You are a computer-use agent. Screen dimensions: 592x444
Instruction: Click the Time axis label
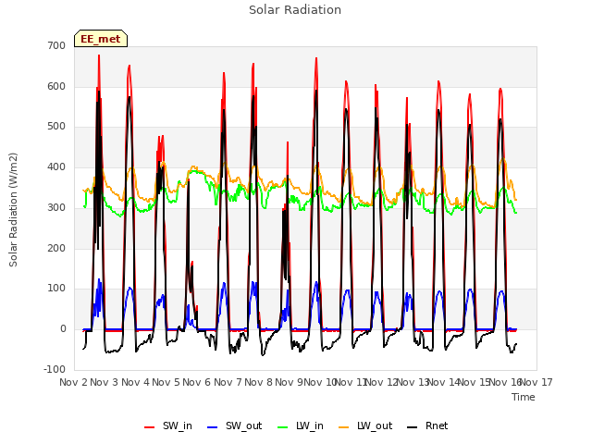click(524, 397)
